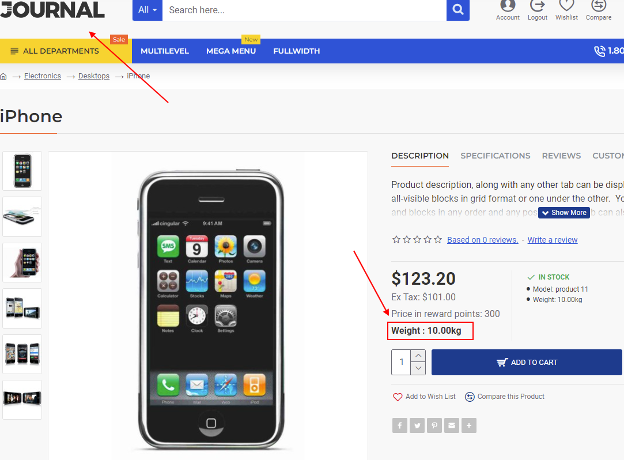Expand description with Show More
Viewport: 624px width, 460px height.
click(x=564, y=213)
